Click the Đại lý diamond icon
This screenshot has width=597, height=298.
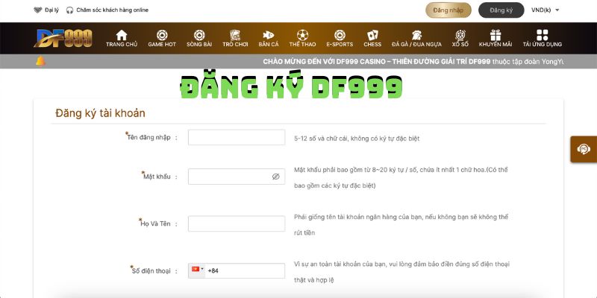[x=38, y=10]
